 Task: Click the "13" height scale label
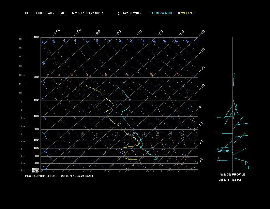(20, 66)
